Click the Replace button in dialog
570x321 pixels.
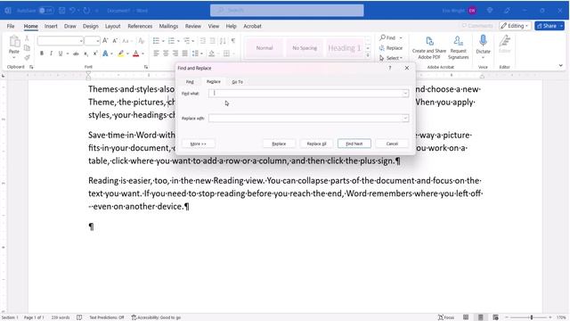[279, 144]
